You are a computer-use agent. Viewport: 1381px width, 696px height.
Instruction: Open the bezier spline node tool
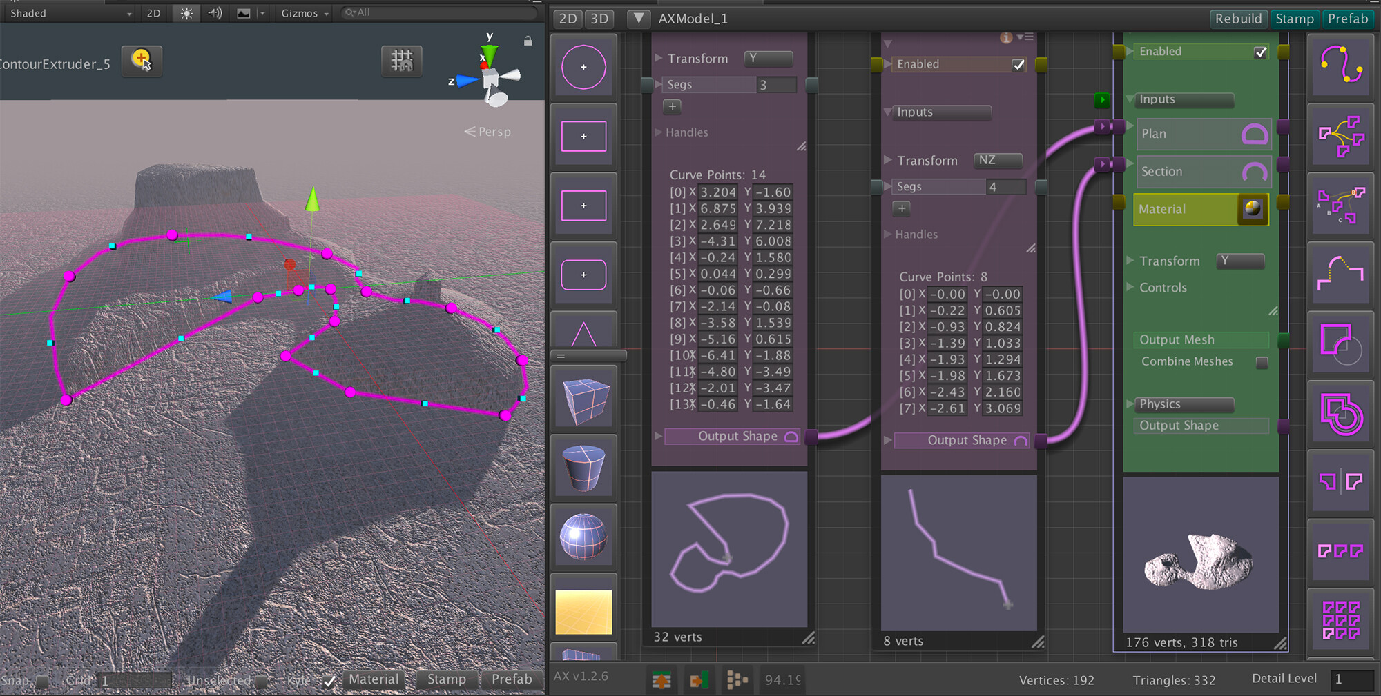1340,67
